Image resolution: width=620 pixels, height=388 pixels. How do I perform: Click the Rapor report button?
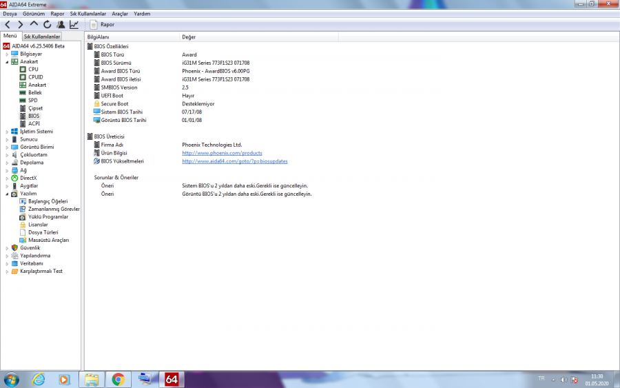pyautogui.click(x=102, y=25)
